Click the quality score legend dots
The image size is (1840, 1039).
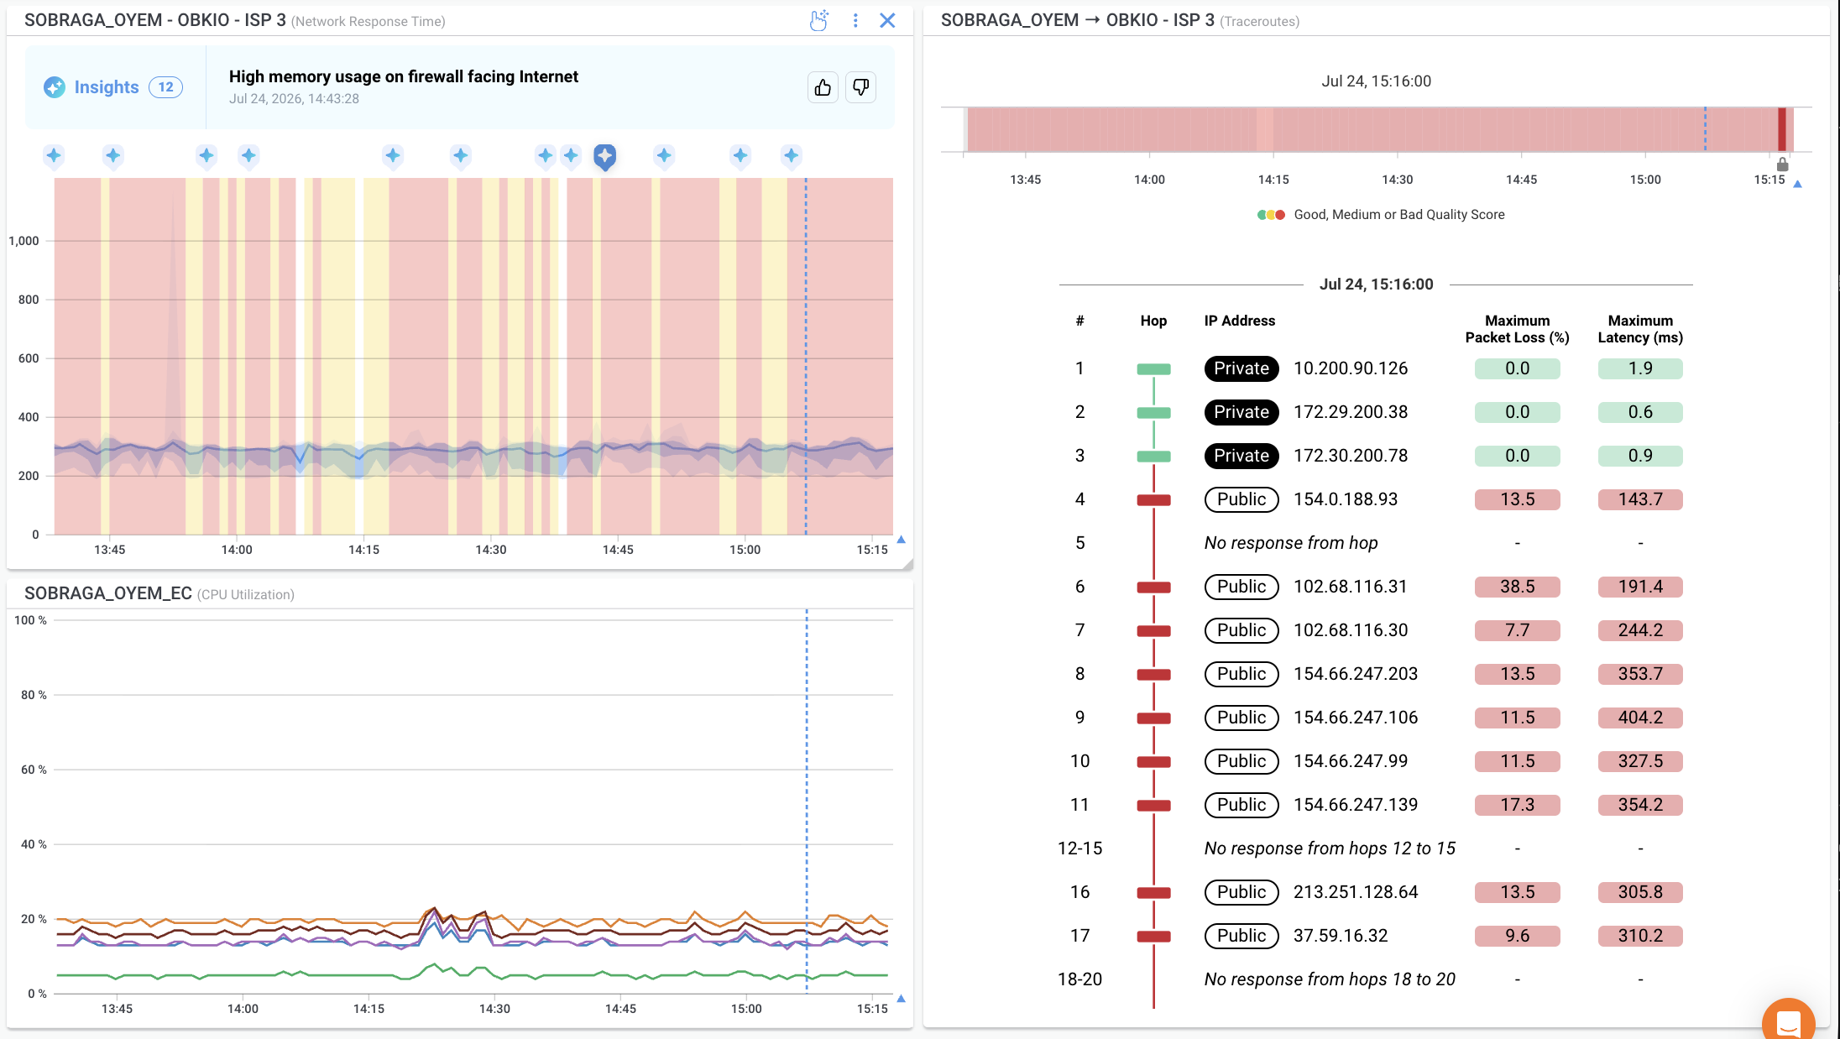[x=1271, y=215]
